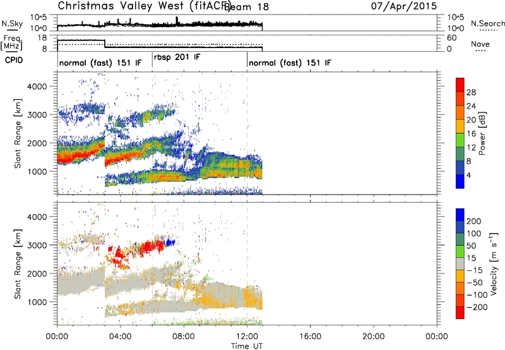
Task: Click the 07/Apr/2015 date label
Action: pos(404,6)
